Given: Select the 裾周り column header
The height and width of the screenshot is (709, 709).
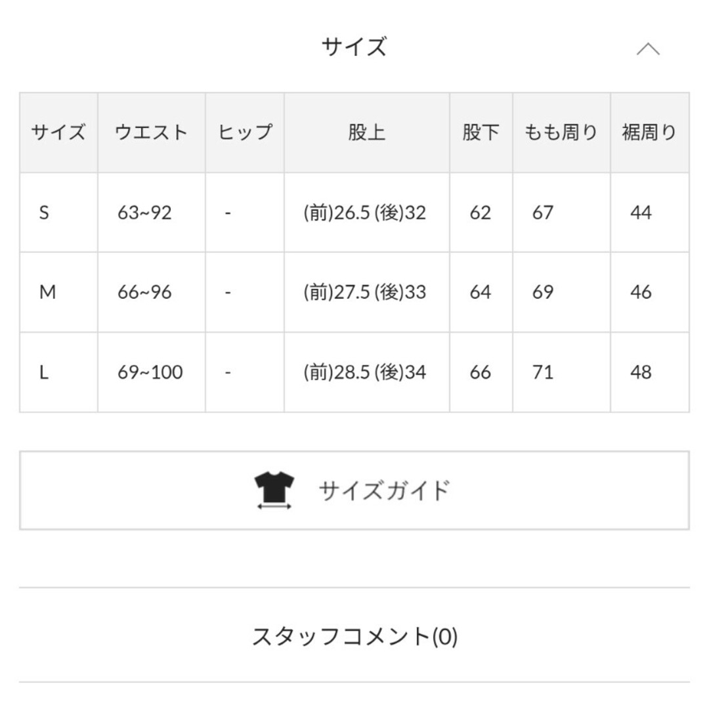Looking at the screenshot, I should [650, 133].
